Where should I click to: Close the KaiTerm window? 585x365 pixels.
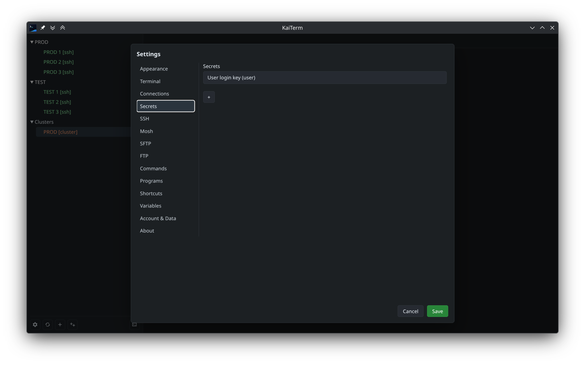tap(552, 28)
